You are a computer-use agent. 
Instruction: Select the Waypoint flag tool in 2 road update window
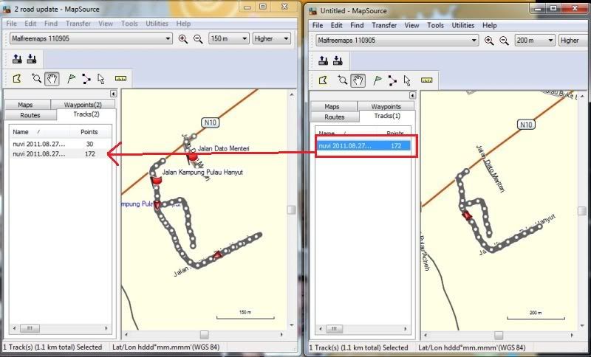pyautogui.click(x=71, y=79)
